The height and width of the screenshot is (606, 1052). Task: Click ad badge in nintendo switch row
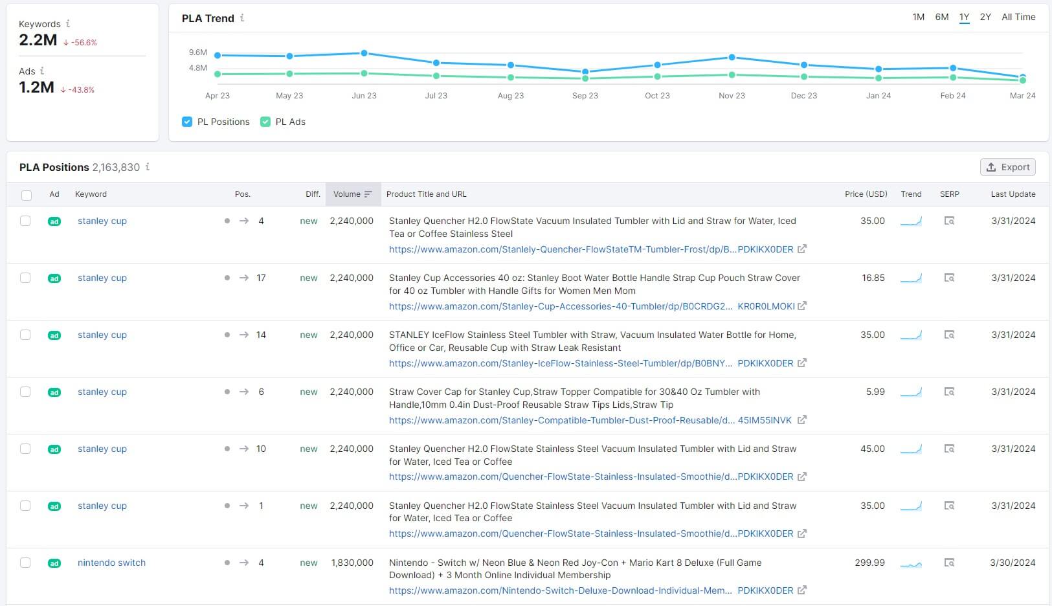coord(54,563)
